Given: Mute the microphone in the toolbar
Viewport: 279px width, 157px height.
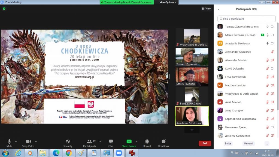Looking at the screenshot, I should pyautogui.click(x=9, y=142).
